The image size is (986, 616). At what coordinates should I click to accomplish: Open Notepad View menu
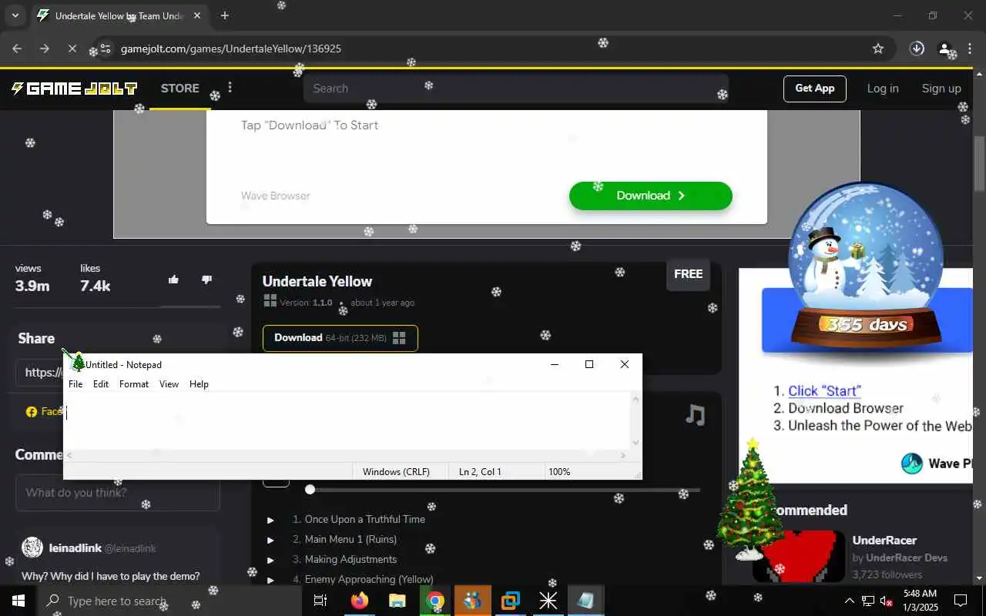[x=169, y=384]
